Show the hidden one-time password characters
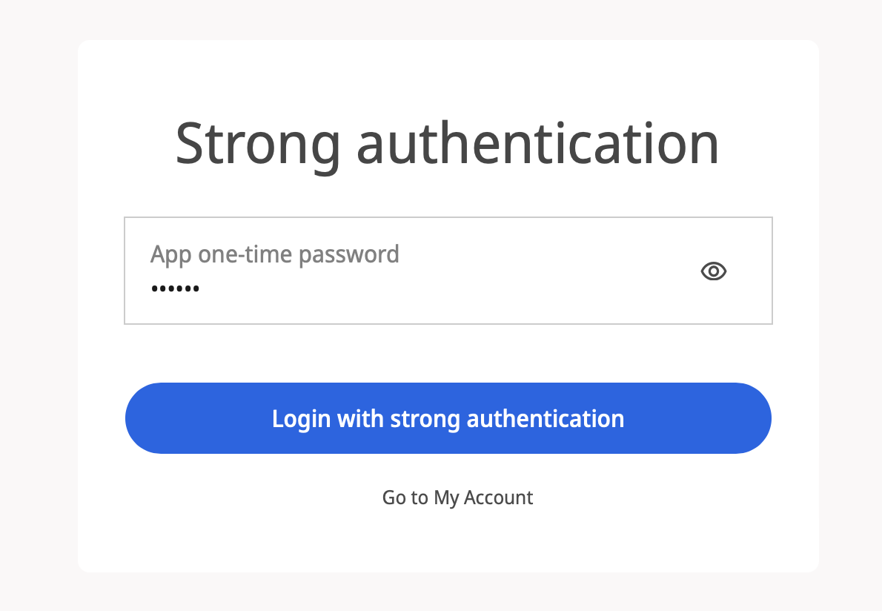The width and height of the screenshot is (882, 611). [x=713, y=271]
